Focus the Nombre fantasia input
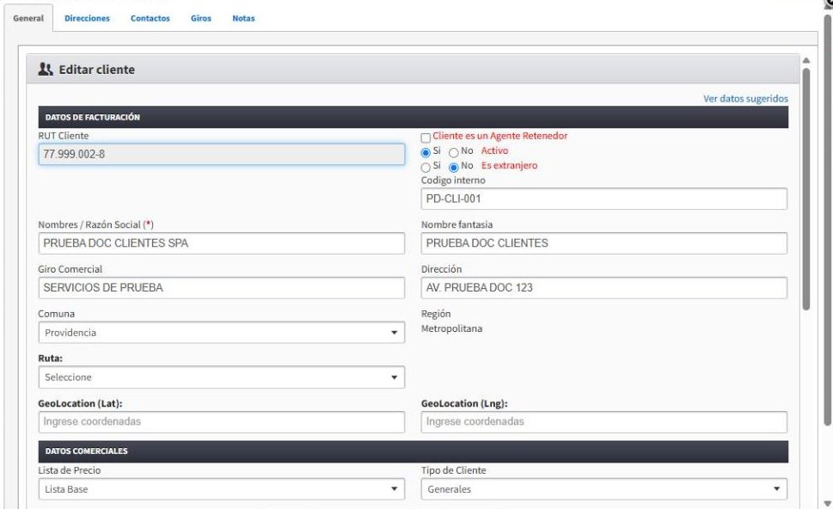Image resolution: width=833 pixels, height=509 pixels. coord(604,243)
